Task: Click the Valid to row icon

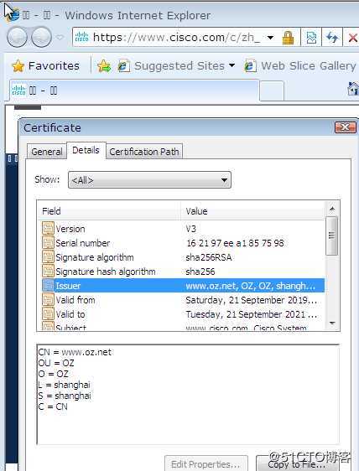Action: [48, 313]
